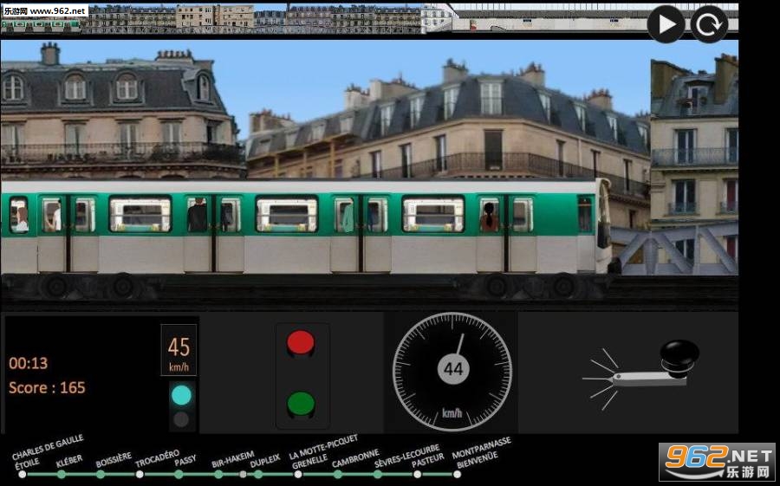Viewport: 780px width, 486px height.
Task: Click the unlit lower signal lamp
Action: [x=181, y=419]
